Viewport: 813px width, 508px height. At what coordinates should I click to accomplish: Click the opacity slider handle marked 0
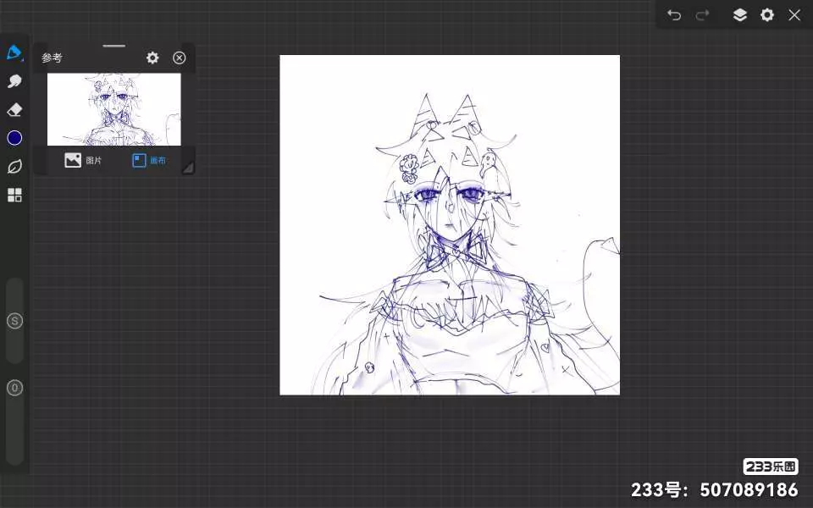pos(14,388)
